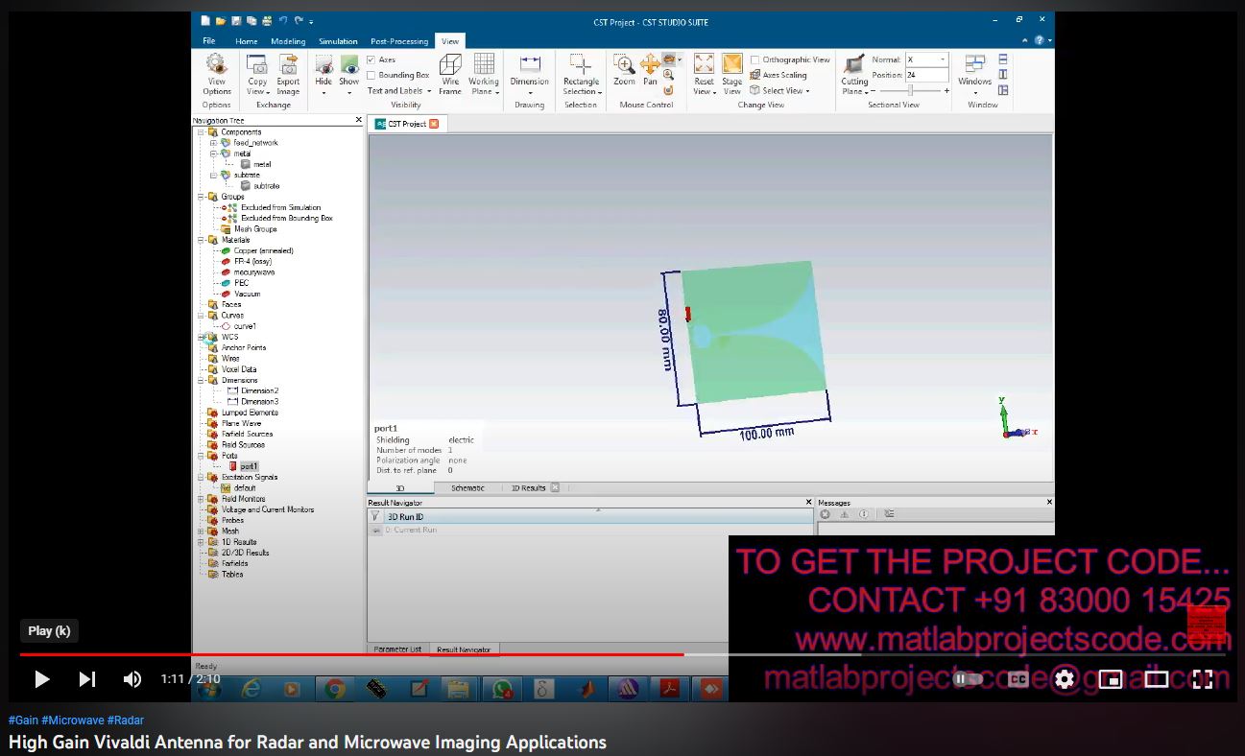Activate the Zoom magnifier tool
The height and width of the screenshot is (756, 1245).
[624, 65]
